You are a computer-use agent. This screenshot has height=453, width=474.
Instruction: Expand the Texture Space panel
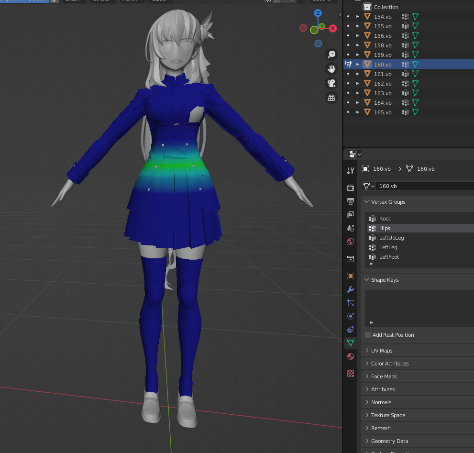tap(367, 415)
